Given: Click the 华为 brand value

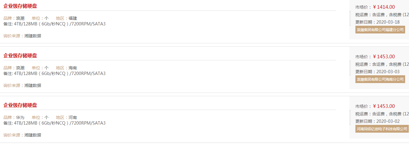Looking at the screenshot, I should coord(20,117).
